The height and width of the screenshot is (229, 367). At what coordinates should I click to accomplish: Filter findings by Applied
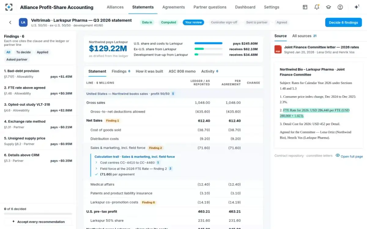[43, 52]
